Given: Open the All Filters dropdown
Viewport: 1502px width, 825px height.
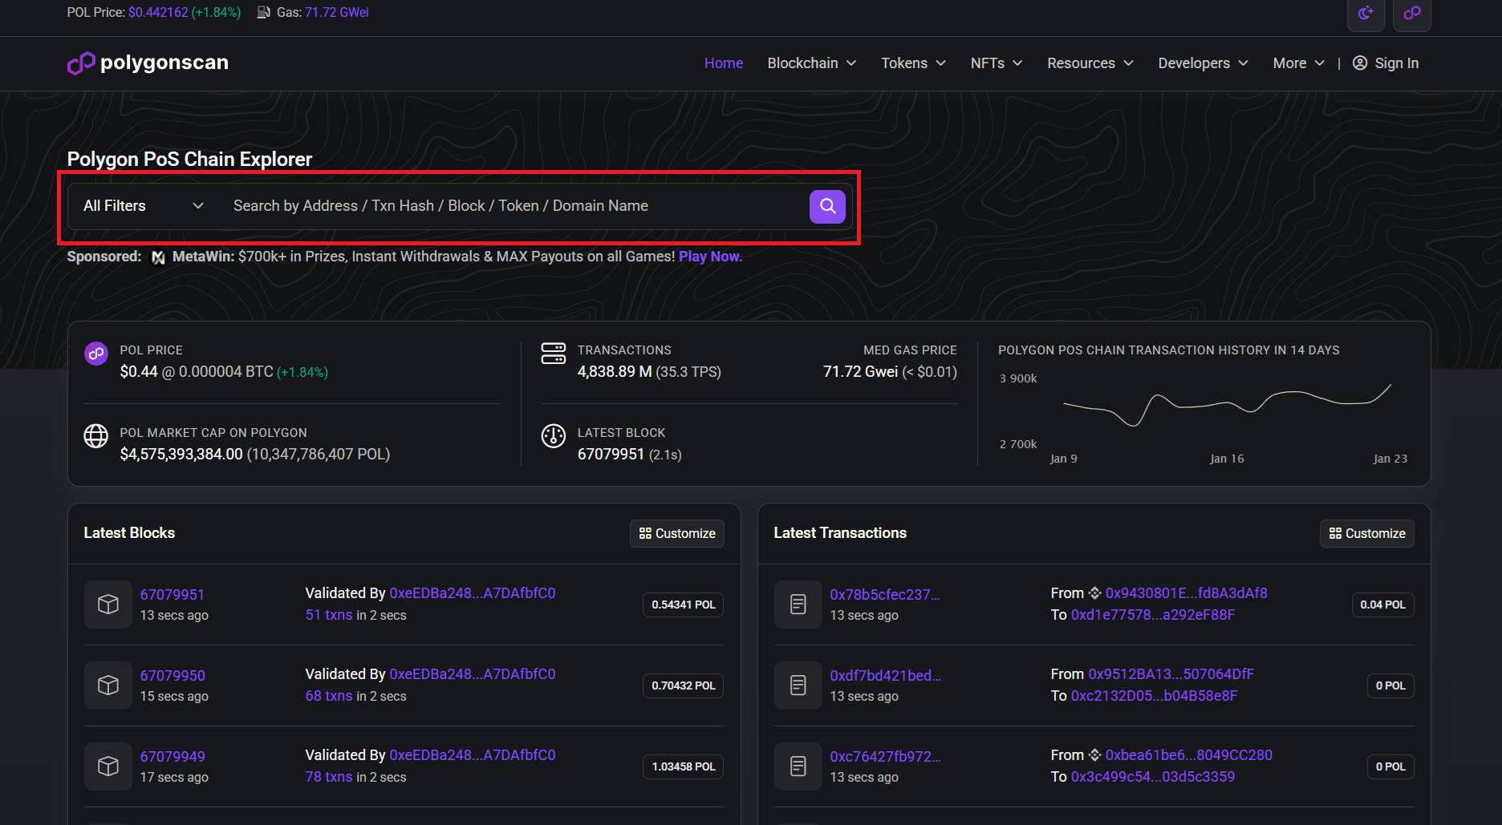Looking at the screenshot, I should 143,206.
